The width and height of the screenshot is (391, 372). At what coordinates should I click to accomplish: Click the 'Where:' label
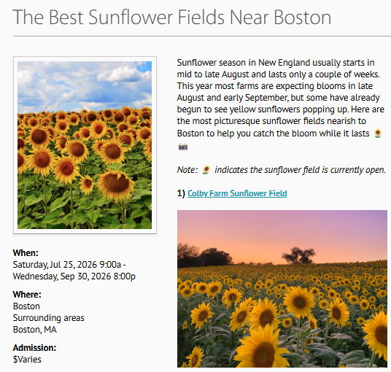(27, 295)
